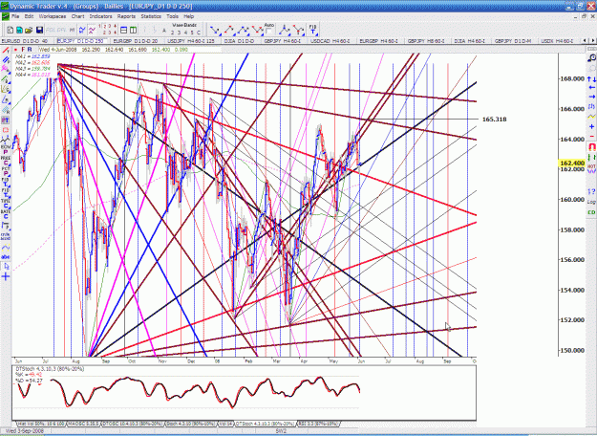Select the blue parallel lines tool
Viewport: 597px width, 436px height.
[x=6, y=60]
